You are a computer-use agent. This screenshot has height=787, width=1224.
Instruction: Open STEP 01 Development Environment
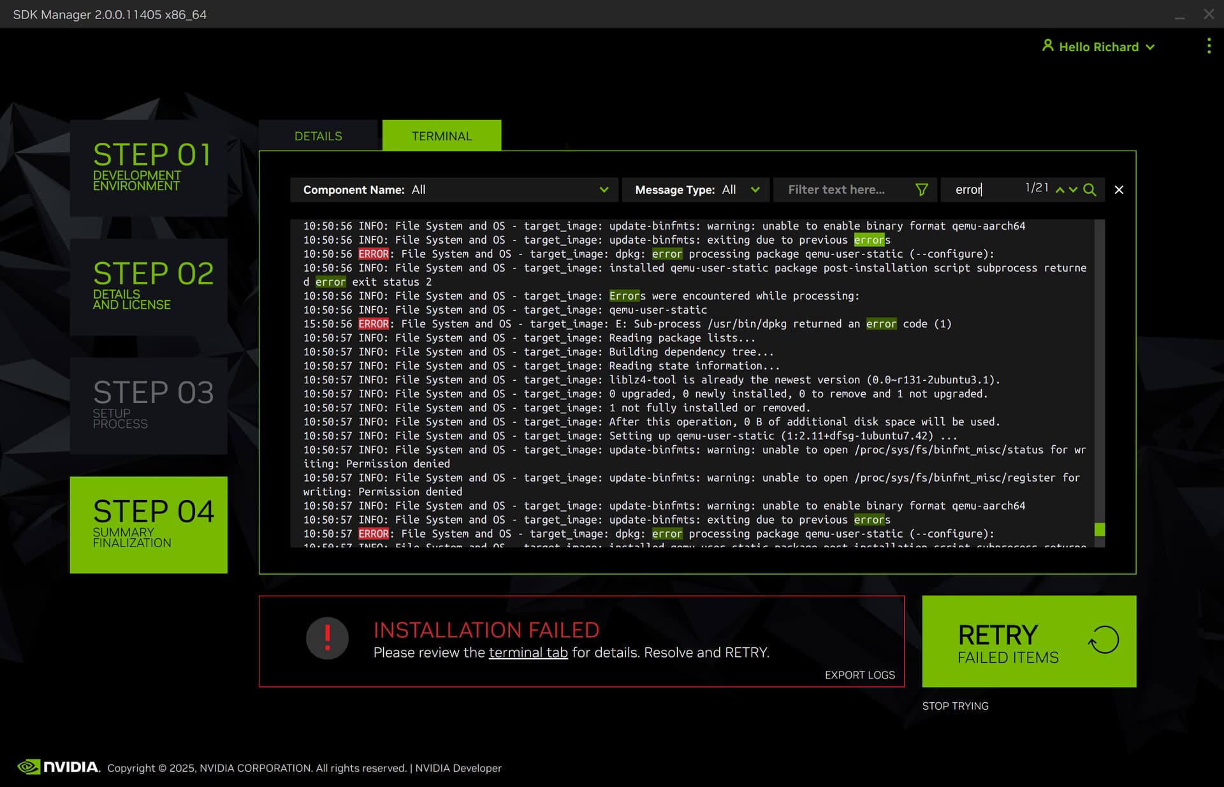(149, 168)
